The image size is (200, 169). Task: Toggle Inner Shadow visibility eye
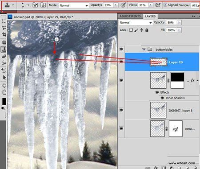[x=163, y=98]
